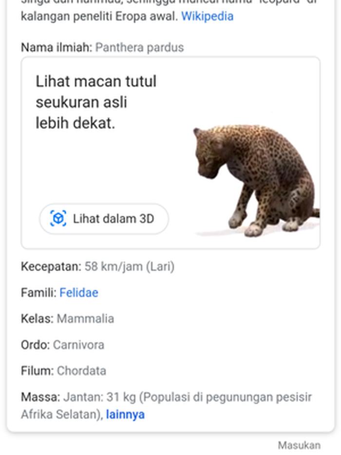
Task: Click the Ordo label
Action: coord(36,345)
